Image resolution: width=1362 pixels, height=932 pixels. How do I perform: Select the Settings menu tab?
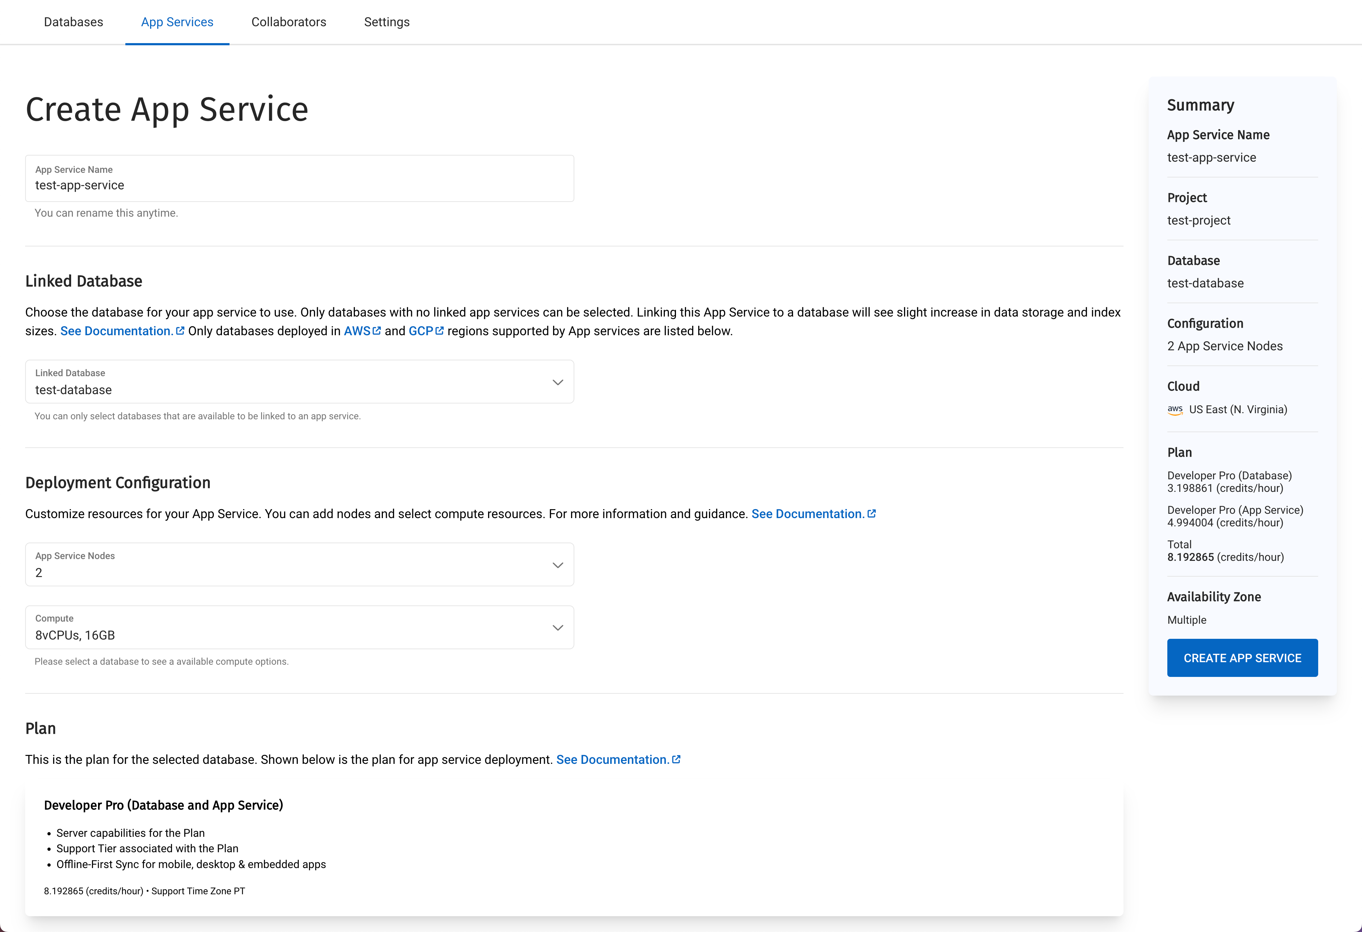387,22
